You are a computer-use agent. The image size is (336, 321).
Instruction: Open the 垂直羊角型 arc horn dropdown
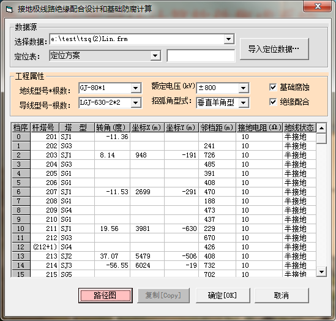tap(243, 103)
